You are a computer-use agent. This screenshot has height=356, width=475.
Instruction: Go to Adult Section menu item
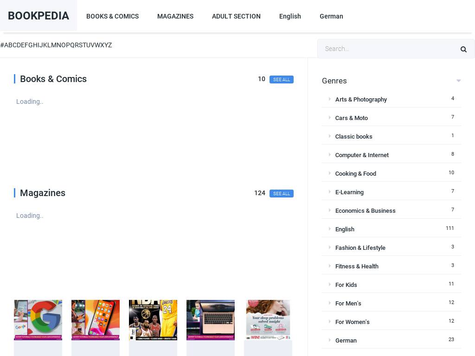click(236, 16)
